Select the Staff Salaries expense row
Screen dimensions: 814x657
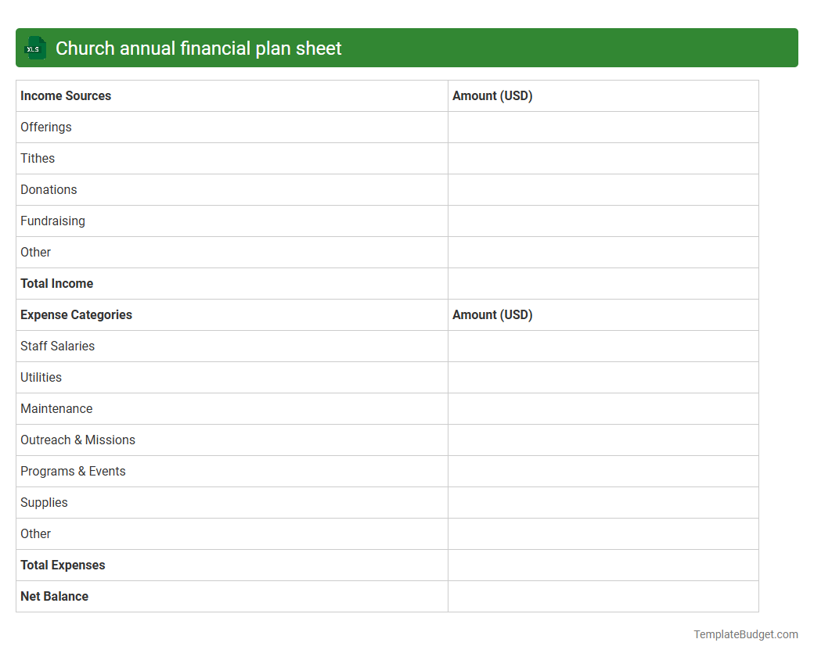click(x=57, y=346)
